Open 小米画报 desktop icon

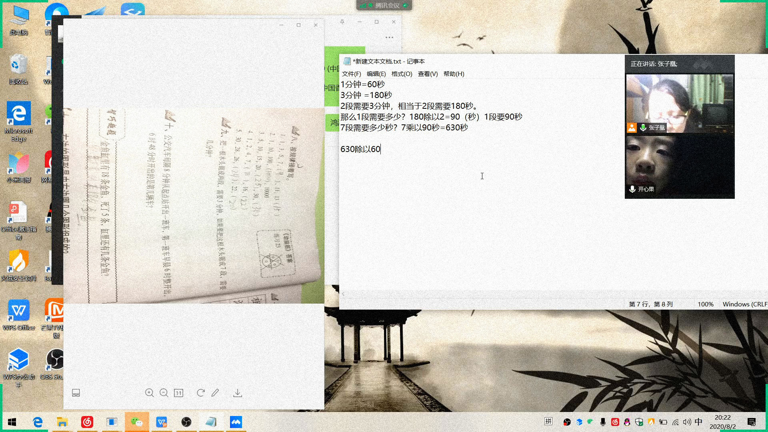[x=19, y=168]
